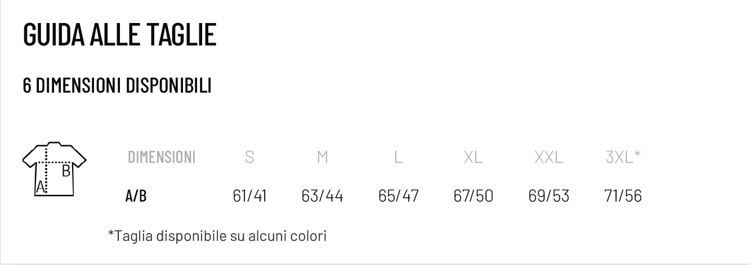This screenshot has width=750, height=265.
Task: Click the 65/47 measurement value
Action: click(398, 196)
